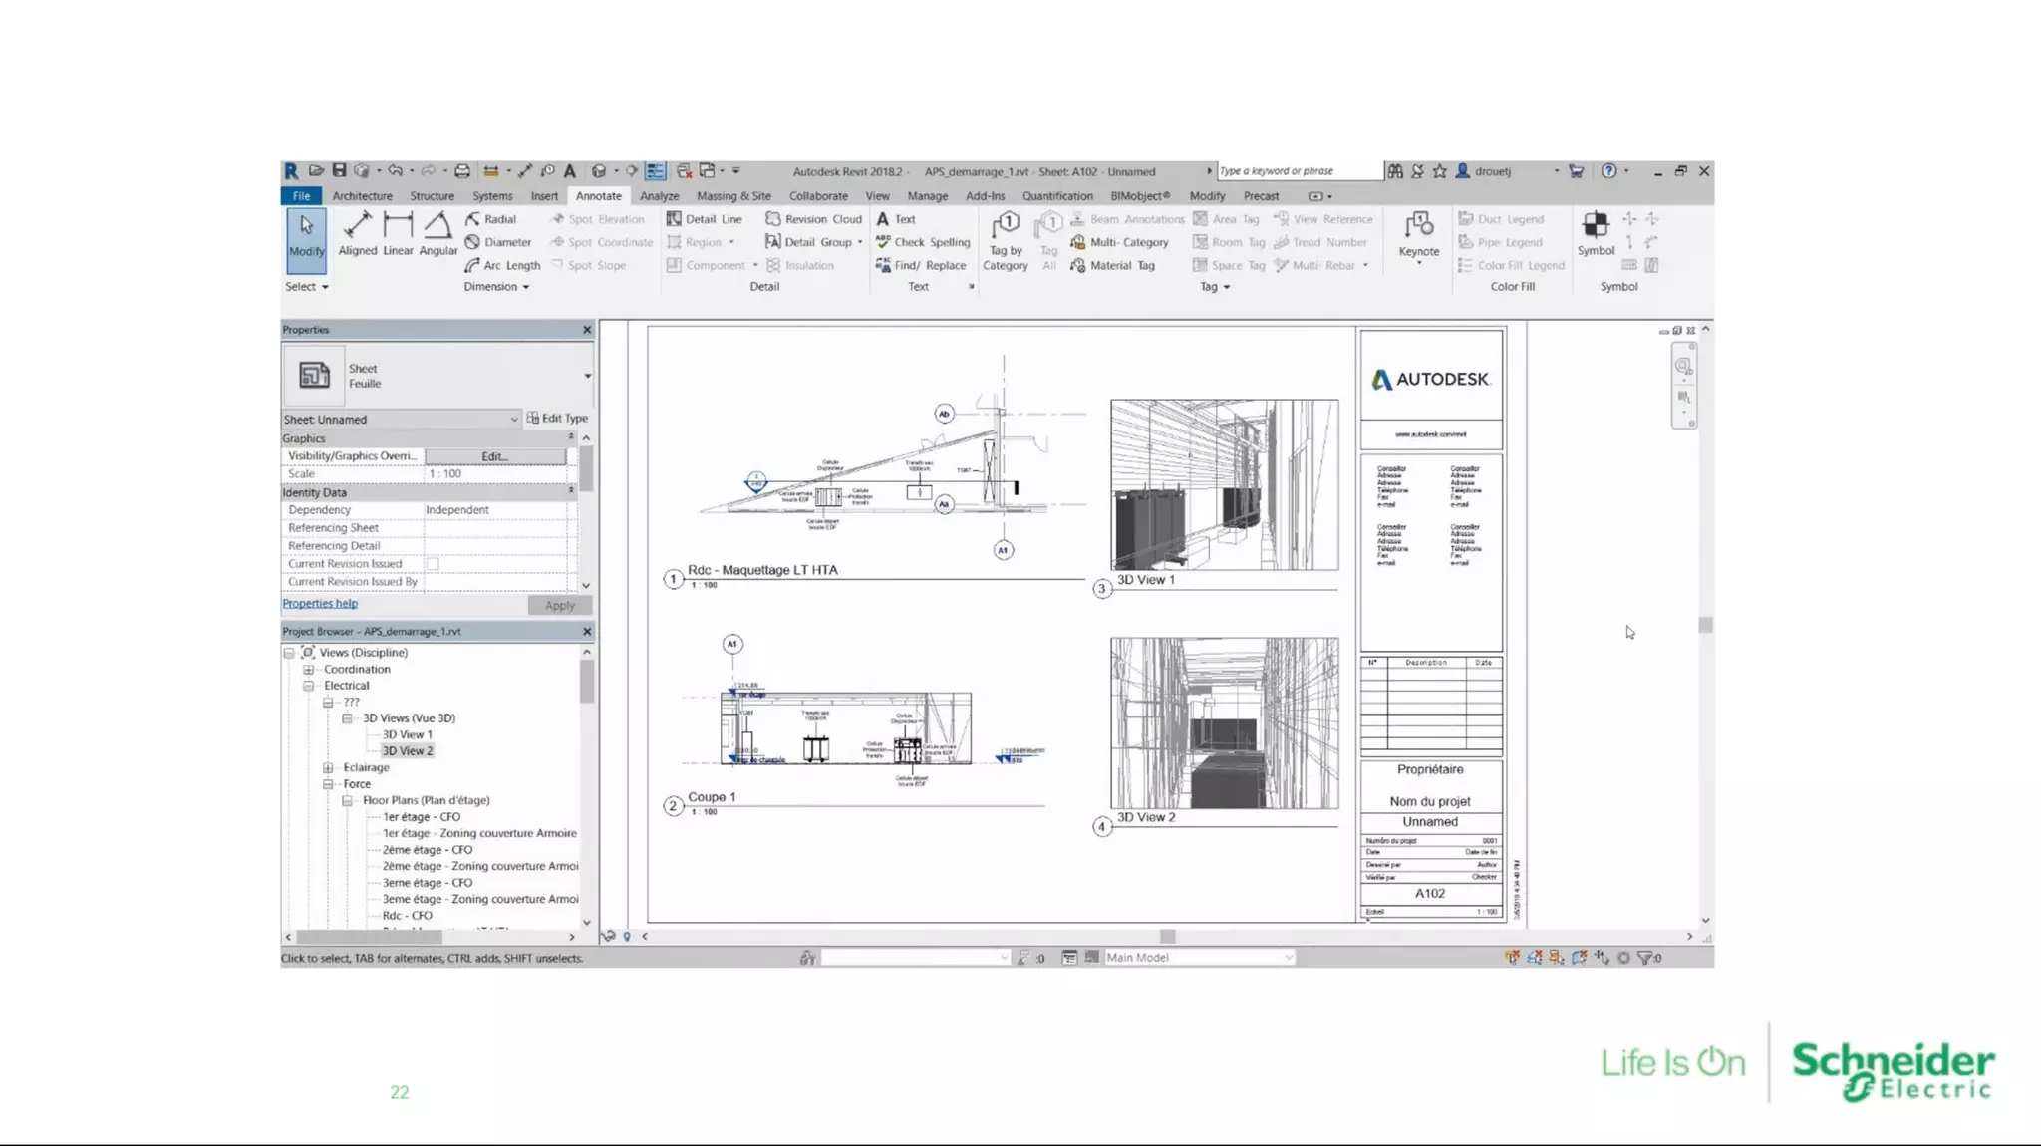Click the Print icon in quick access toolbar
This screenshot has height=1146, width=2041.
click(x=462, y=170)
